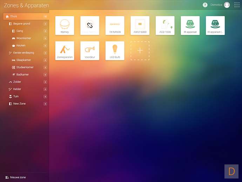Open the Homey device card
The width and height of the screenshot is (242, 182).
point(65,26)
